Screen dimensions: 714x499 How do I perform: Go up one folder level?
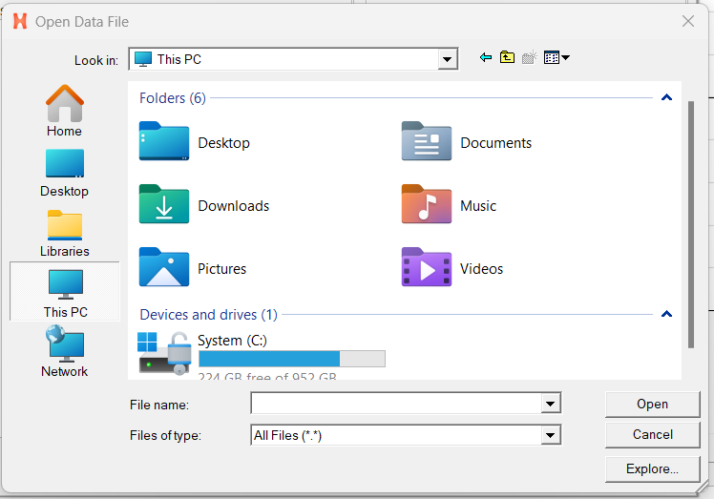pos(507,58)
